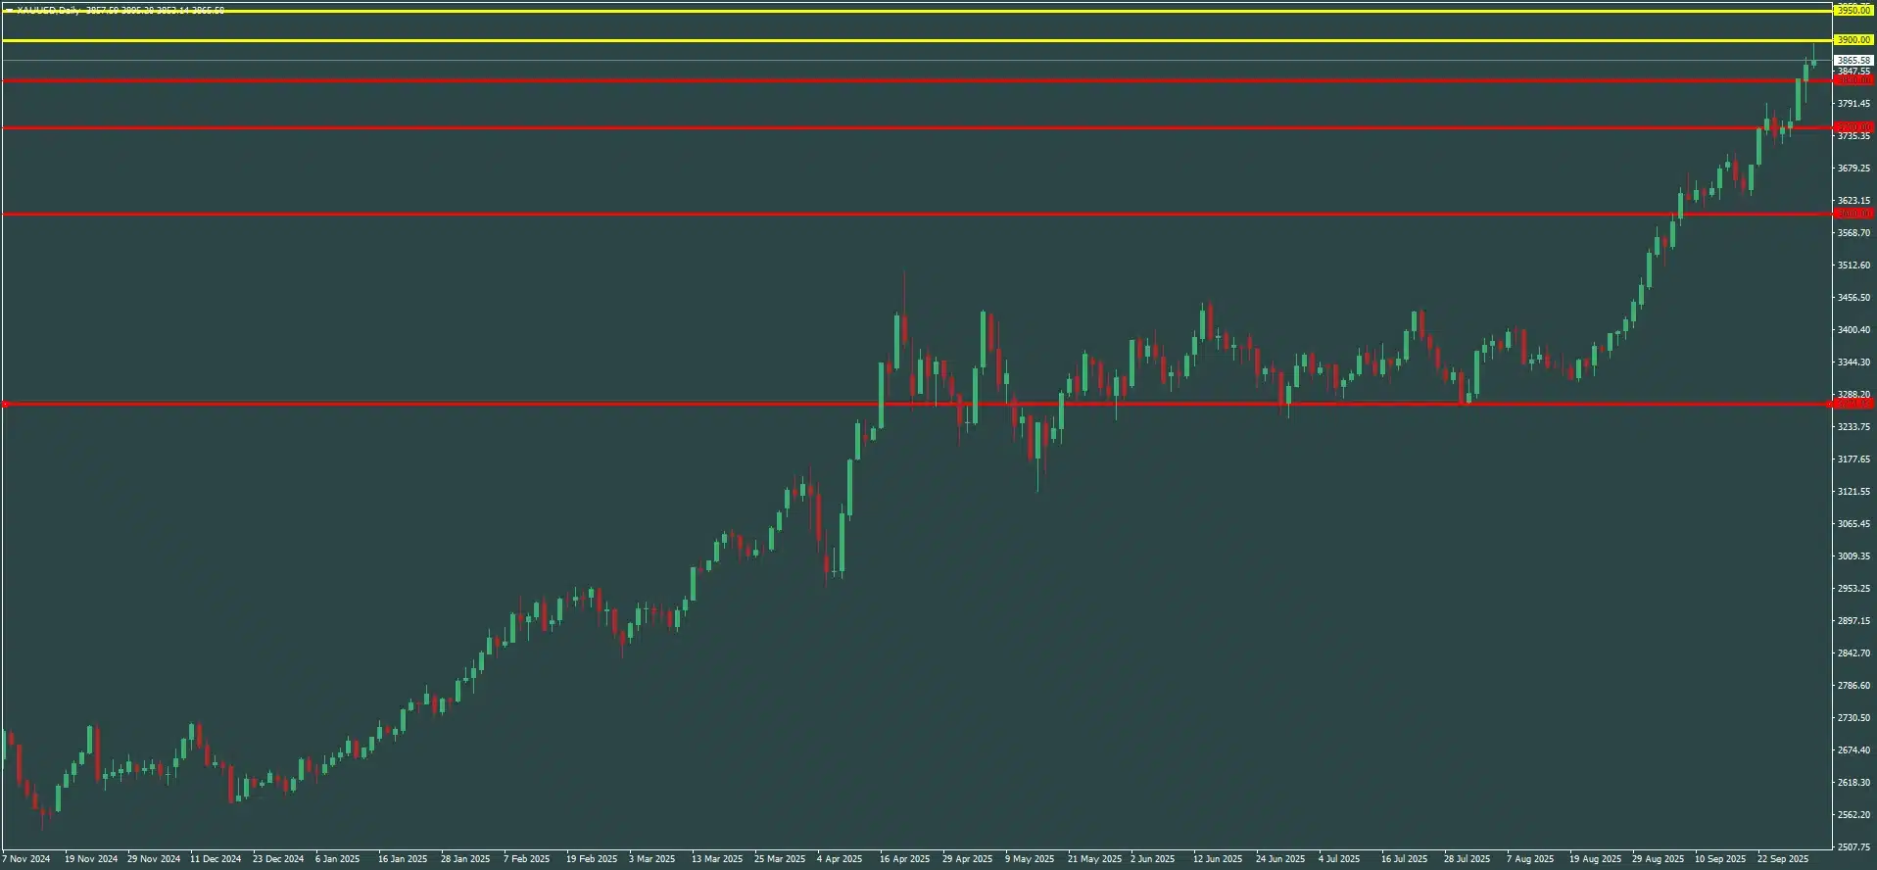Screen dimensions: 1877x870
Task: Click the 22 Sep 2025 date label
Action: 1782,859
